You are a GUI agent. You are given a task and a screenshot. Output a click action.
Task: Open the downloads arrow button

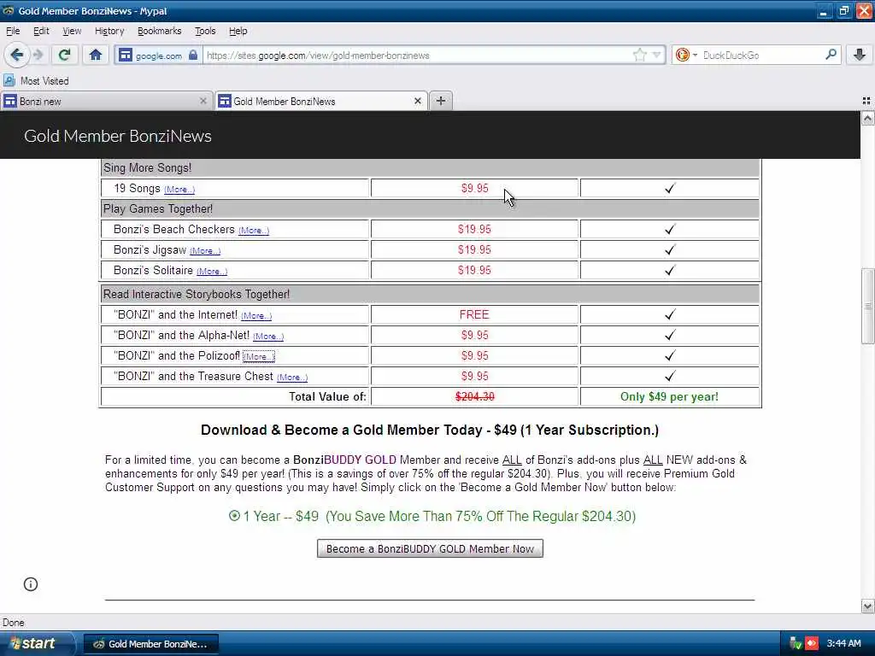(x=859, y=55)
